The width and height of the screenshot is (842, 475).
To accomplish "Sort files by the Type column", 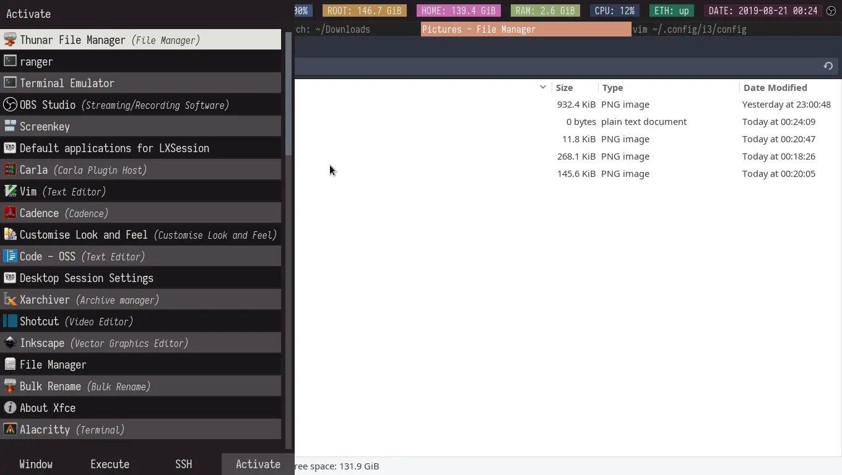I will point(668,87).
